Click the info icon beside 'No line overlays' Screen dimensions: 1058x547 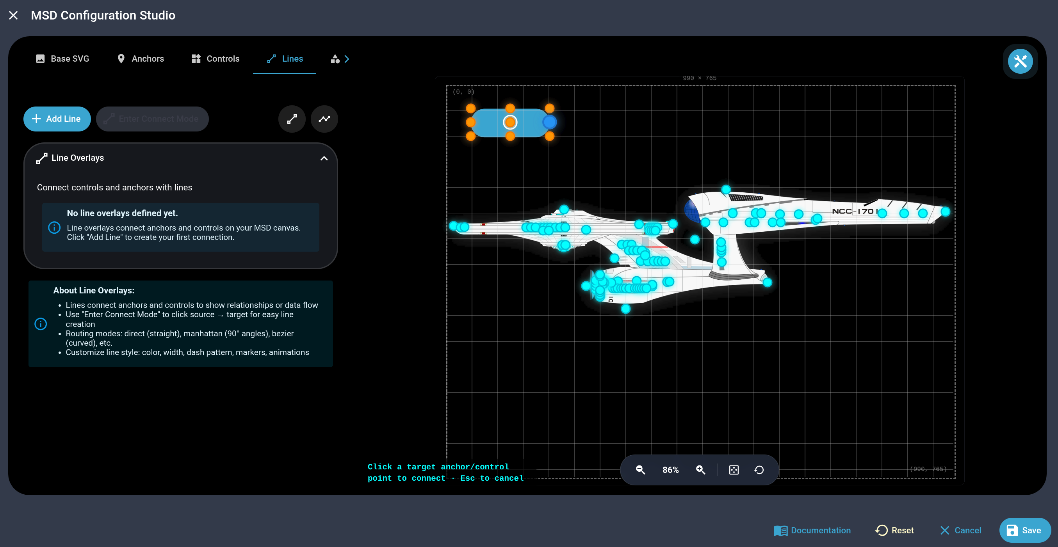pos(54,227)
